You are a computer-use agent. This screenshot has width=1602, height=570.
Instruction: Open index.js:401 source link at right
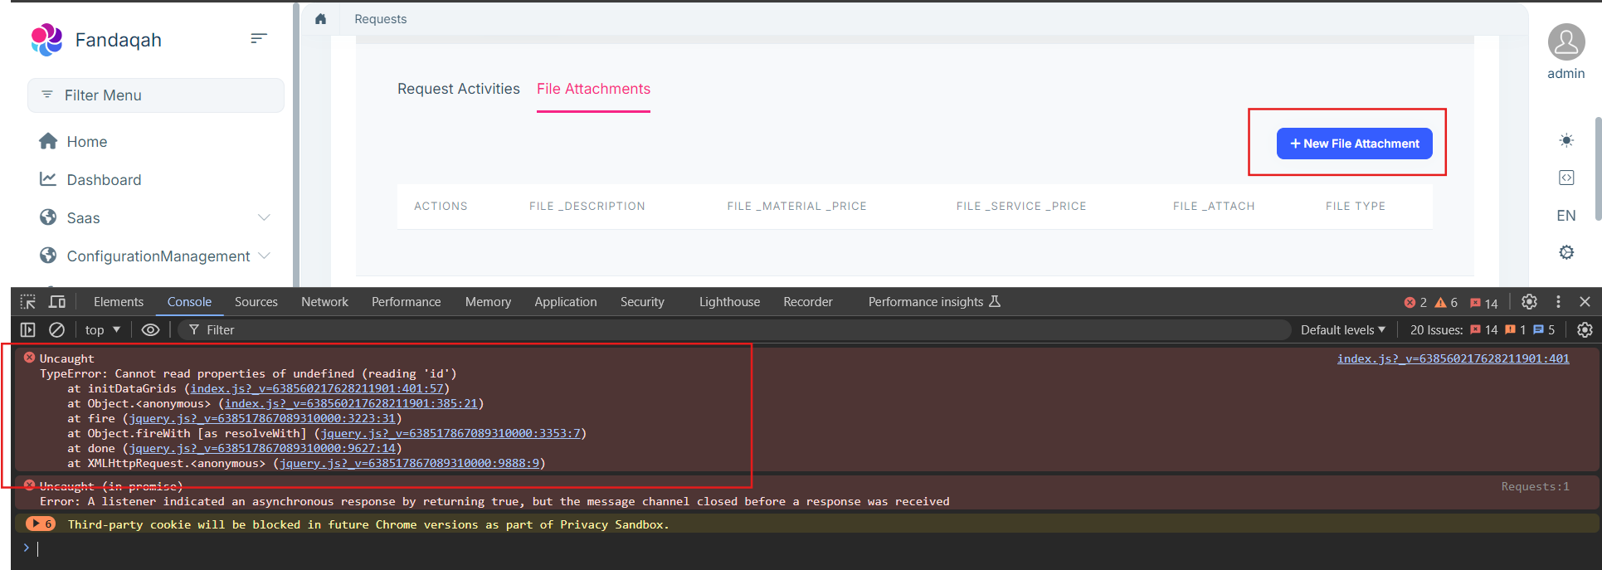(1453, 358)
